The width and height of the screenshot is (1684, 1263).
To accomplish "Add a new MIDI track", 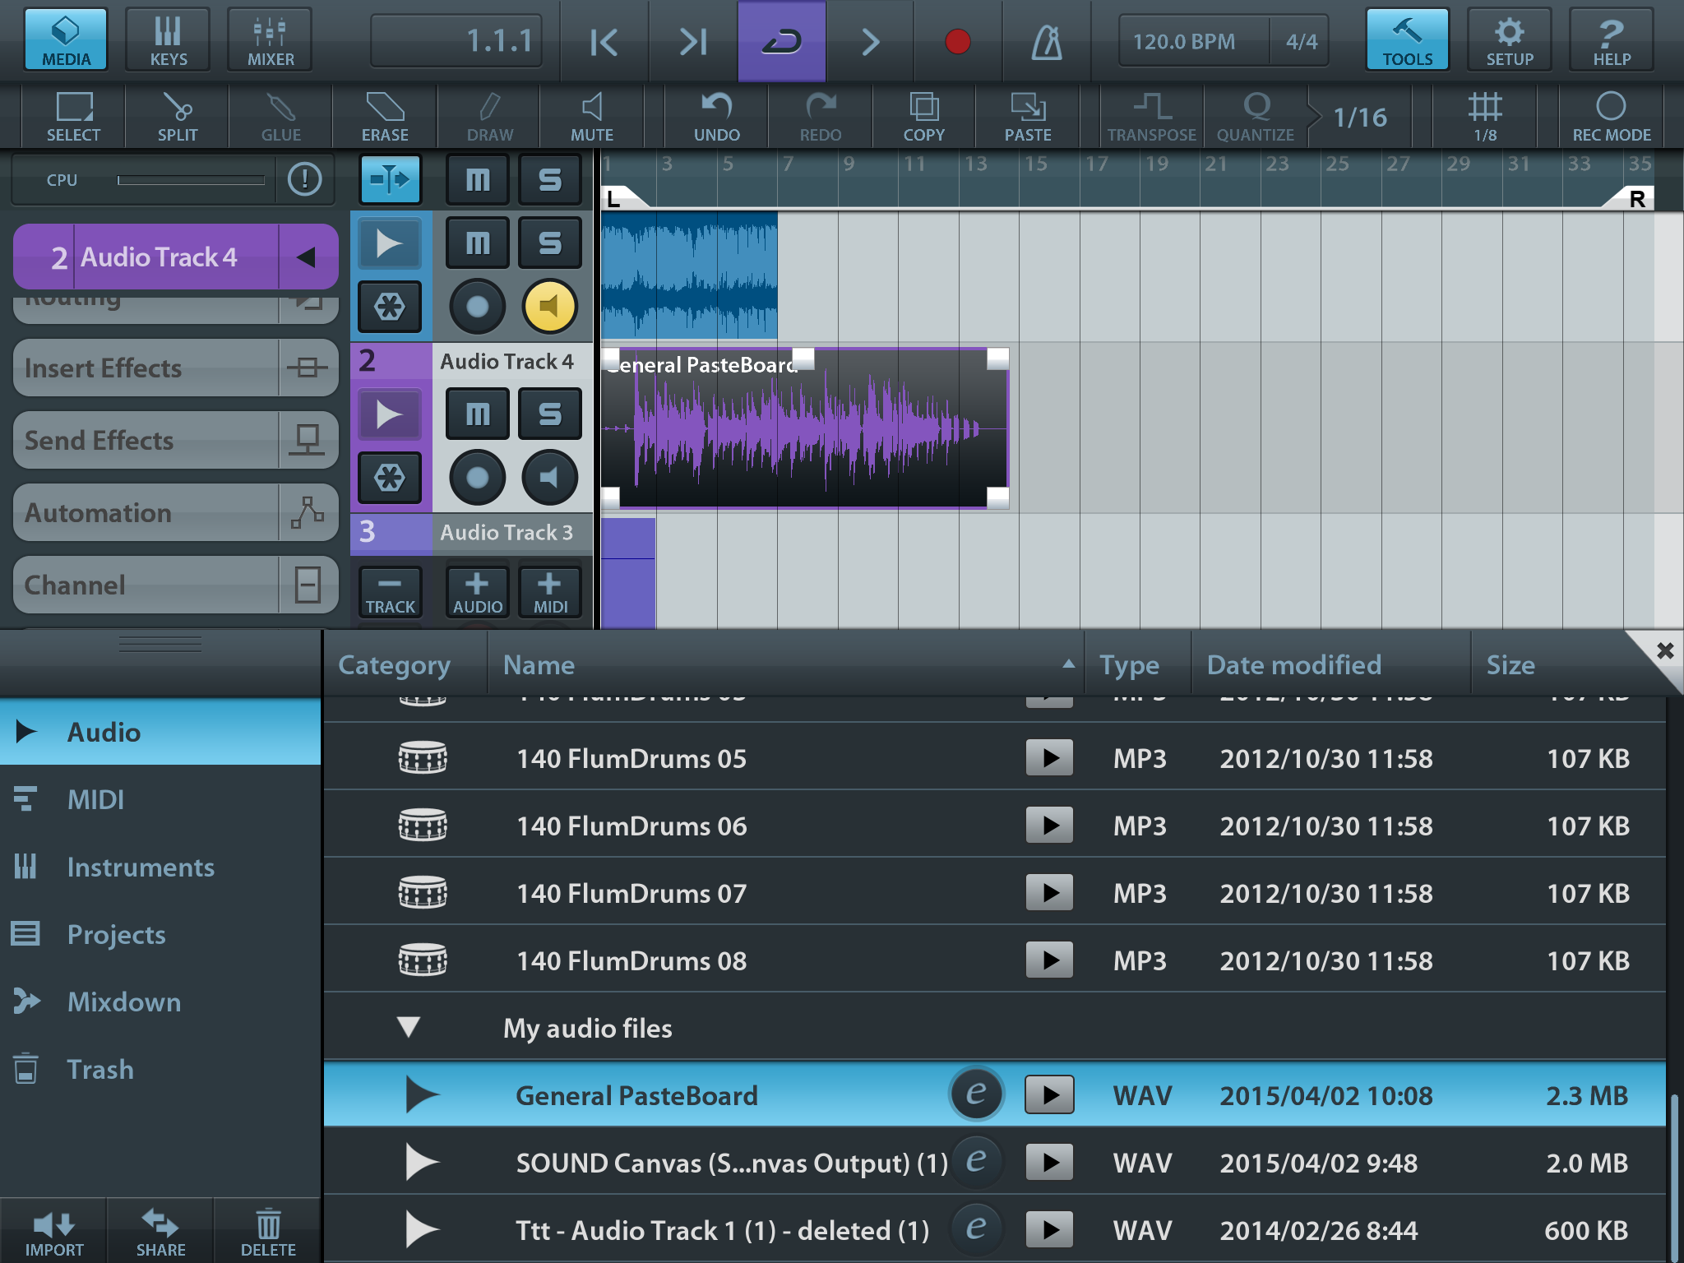I will click(550, 592).
